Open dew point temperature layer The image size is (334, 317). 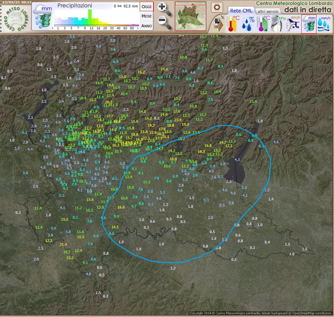[264, 24]
